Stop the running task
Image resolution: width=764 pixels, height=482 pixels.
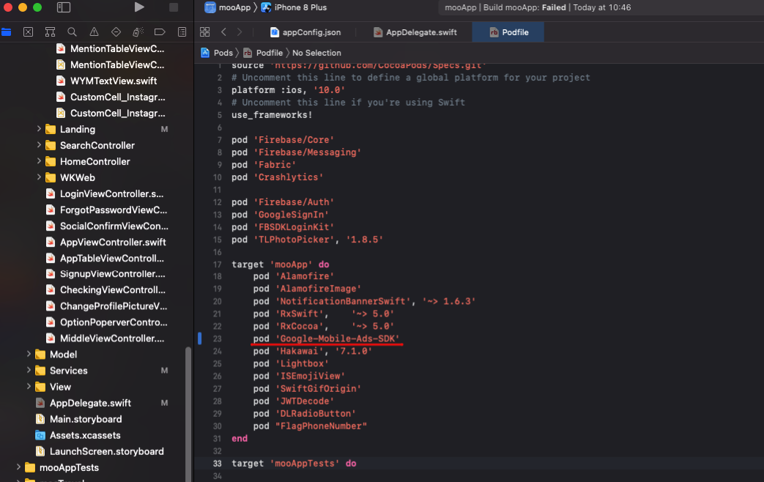174,7
